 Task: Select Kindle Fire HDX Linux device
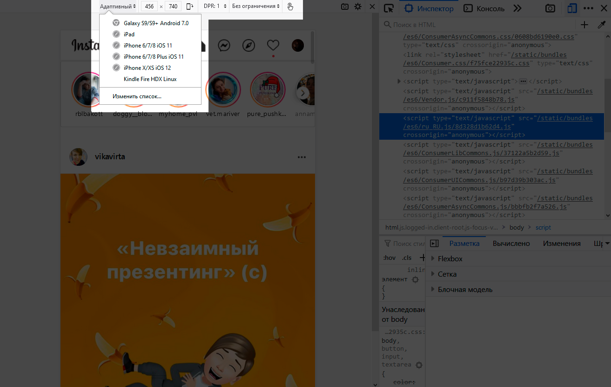(x=150, y=79)
